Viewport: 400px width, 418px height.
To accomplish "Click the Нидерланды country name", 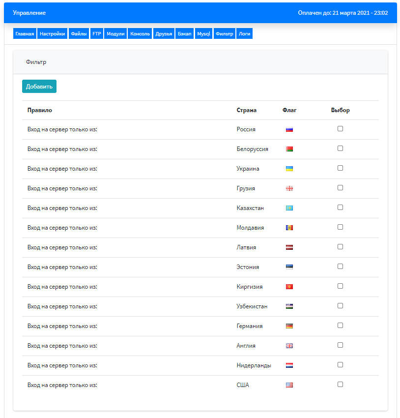I will (x=254, y=365).
